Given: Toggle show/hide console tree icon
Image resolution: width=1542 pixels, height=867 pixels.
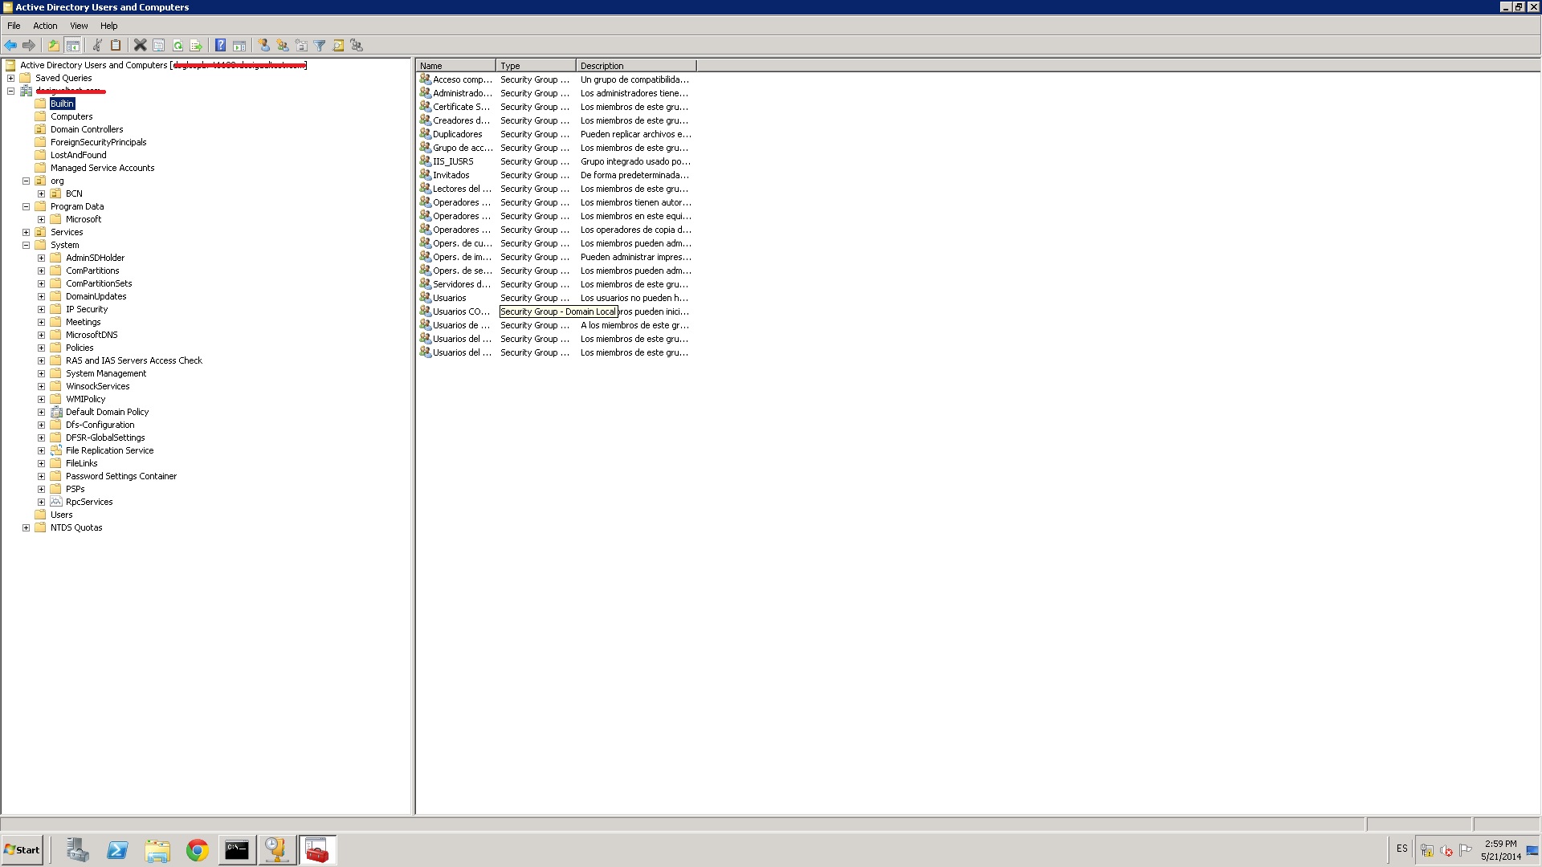Looking at the screenshot, I should coord(72,46).
